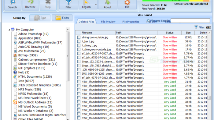
Task: Switch to the Deleted Files tab
Action: (x=86, y=22)
